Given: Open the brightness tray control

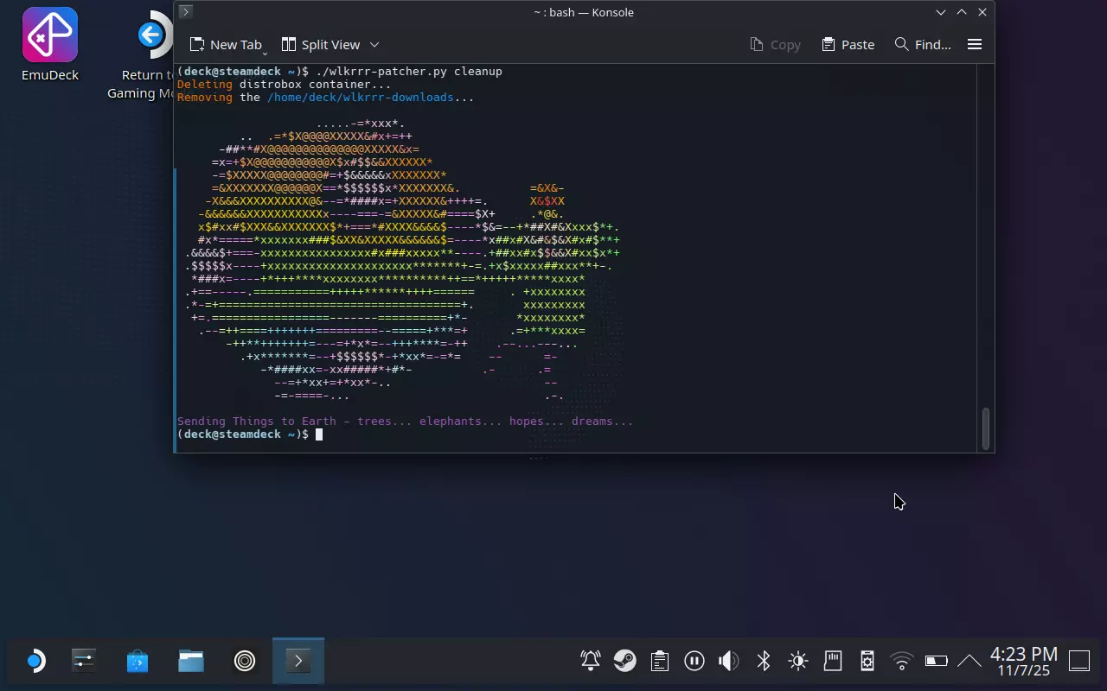Looking at the screenshot, I should point(798,662).
